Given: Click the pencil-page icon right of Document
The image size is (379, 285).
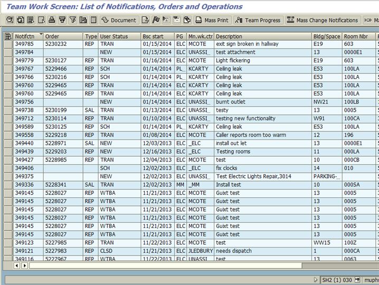Looking at the screenshot, I should [146, 20].
